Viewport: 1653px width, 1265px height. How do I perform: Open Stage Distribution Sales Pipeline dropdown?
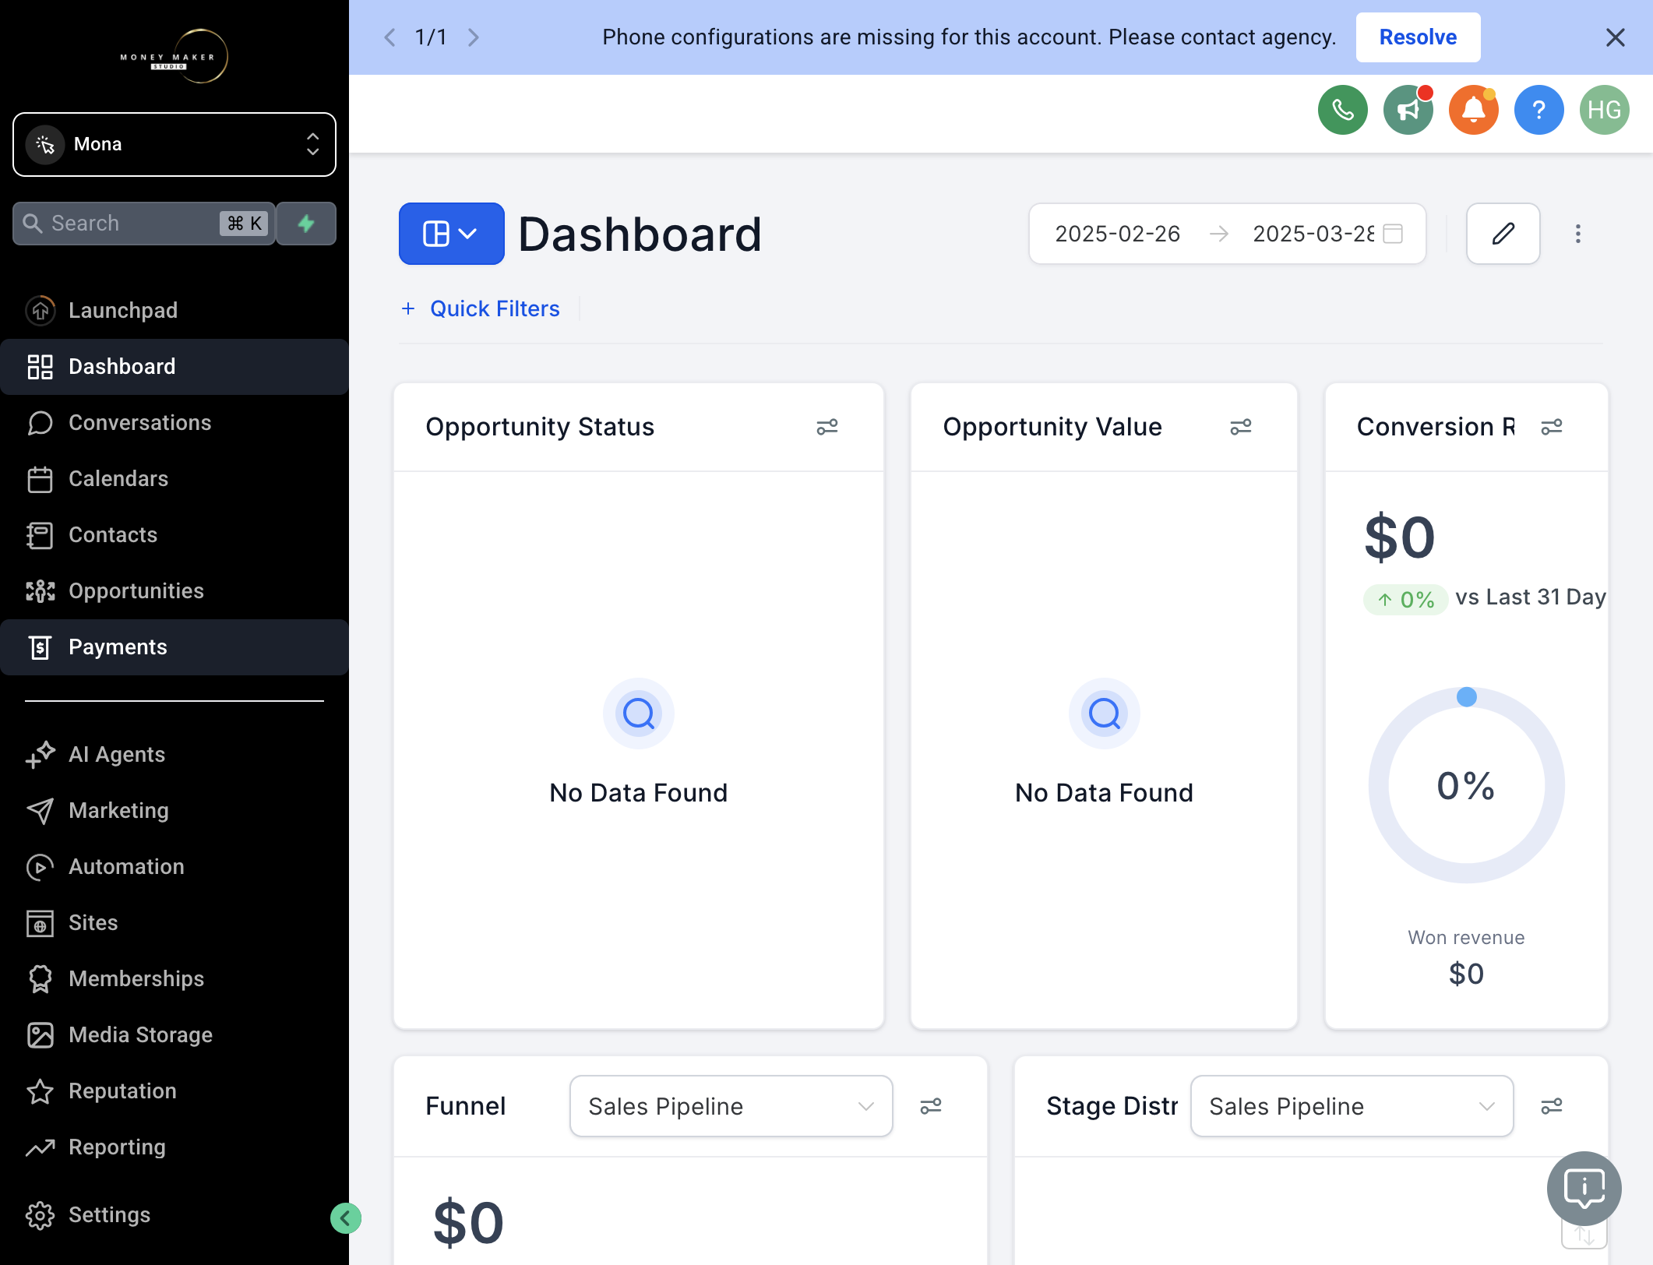tap(1352, 1106)
